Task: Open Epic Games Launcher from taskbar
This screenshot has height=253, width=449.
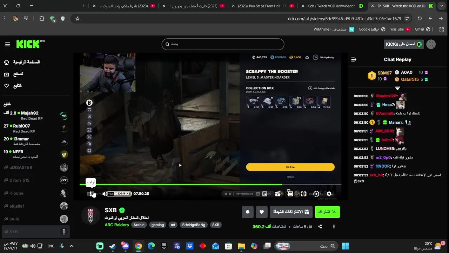Action: pyautogui.click(x=164, y=246)
